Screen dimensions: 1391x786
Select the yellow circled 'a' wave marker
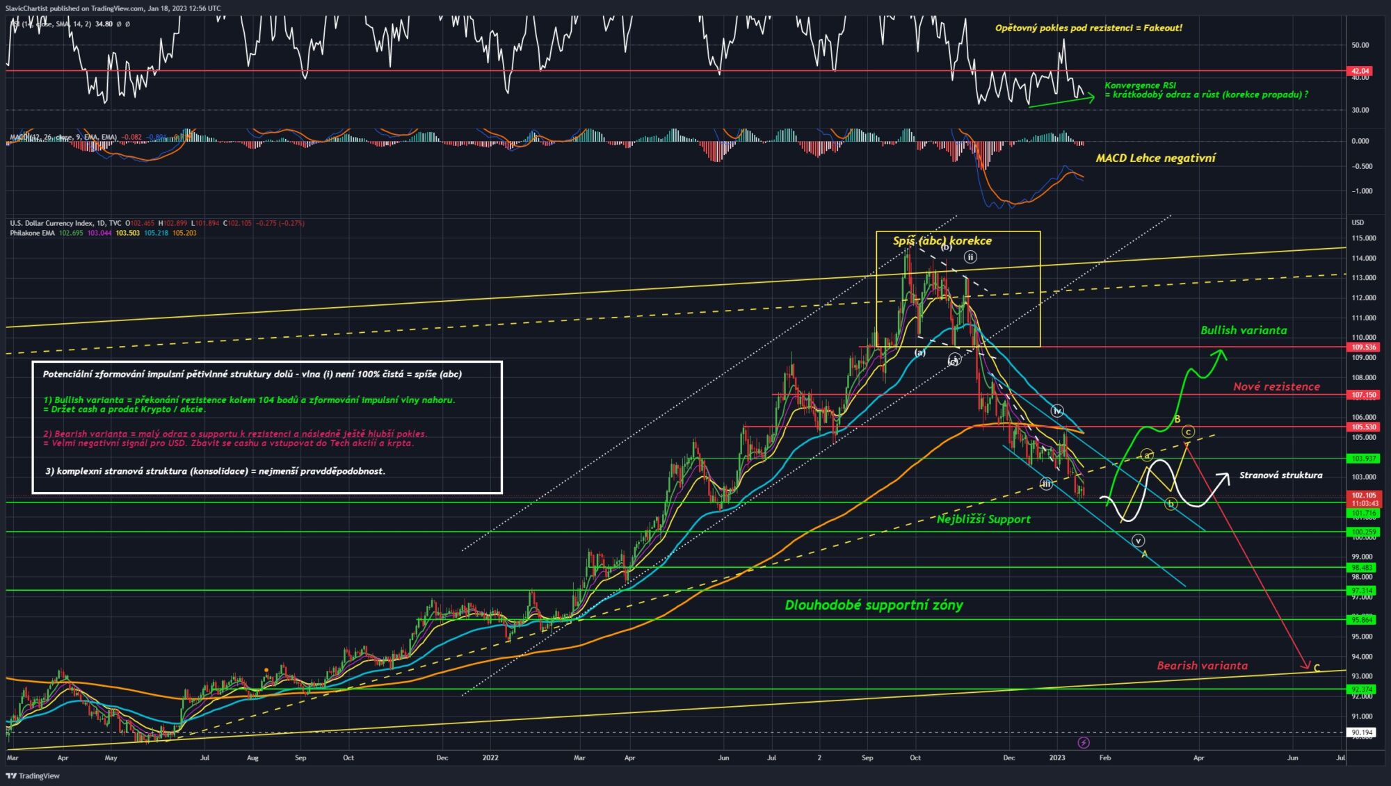1146,456
